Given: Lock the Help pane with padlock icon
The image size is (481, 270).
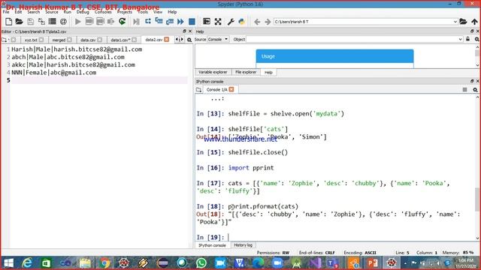Looking at the screenshot, I should (467, 39).
